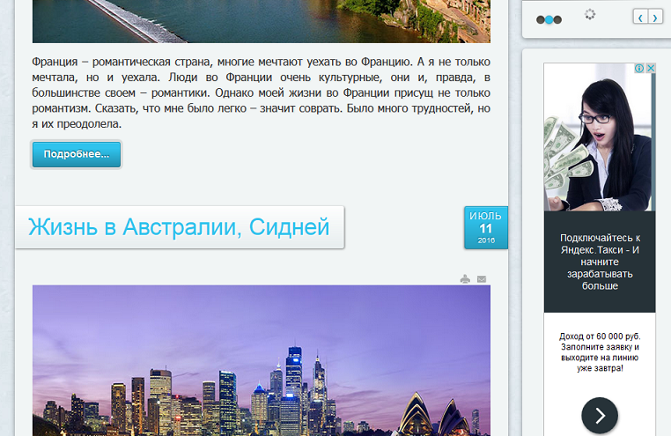The height and width of the screenshot is (436, 671).
Task: Open the France river photo above the text
Action: tap(262, 21)
